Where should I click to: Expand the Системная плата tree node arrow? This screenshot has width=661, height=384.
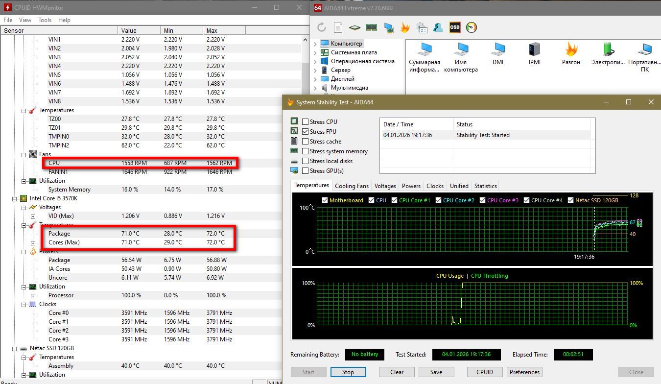315,52
